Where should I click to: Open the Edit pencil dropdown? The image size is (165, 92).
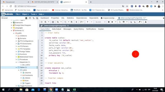82,22
